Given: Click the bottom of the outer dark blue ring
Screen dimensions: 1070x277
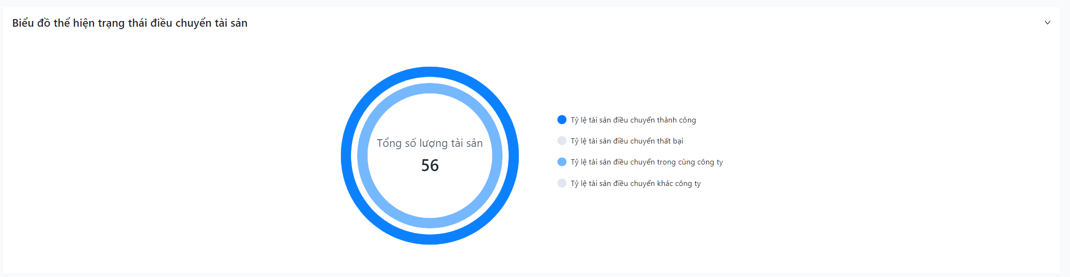Looking at the screenshot, I should point(430,239).
